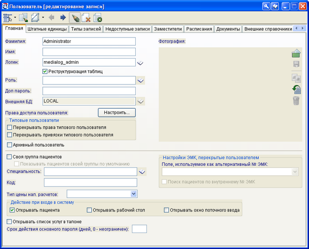Toggle Открывать пациента checkbox
The height and width of the screenshot is (249, 309).
point(12,210)
